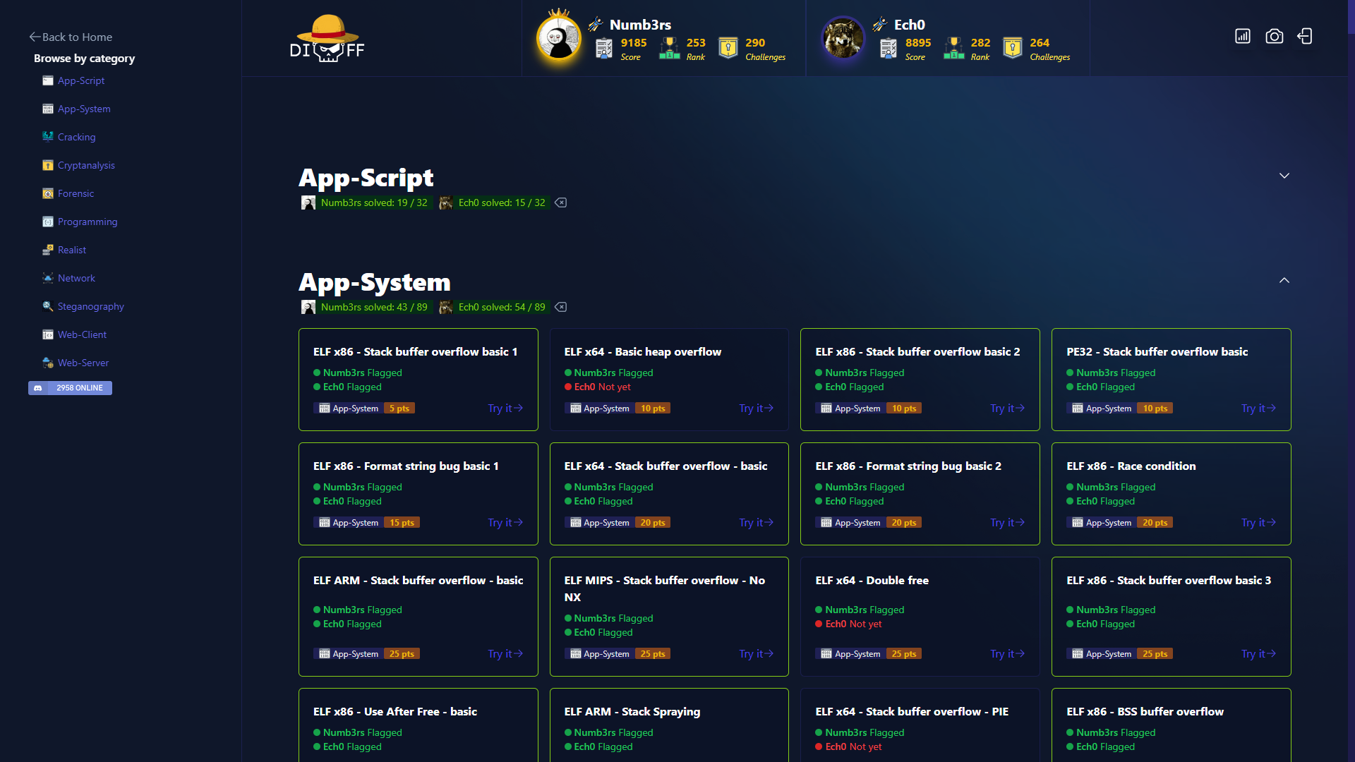Click the camera/screenshot icon
The image size is (1355, 762).
[x=1274, y=36]
